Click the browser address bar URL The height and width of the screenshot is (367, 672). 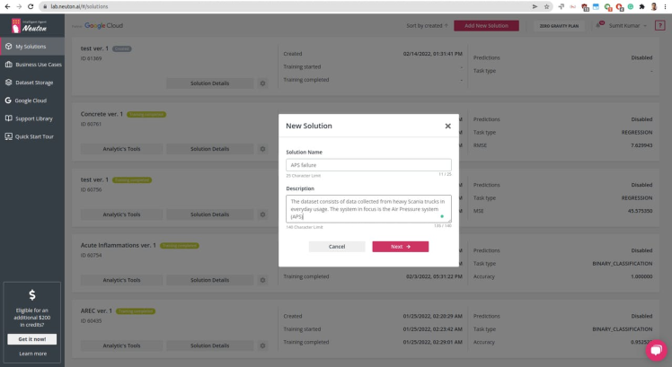[79, 6]
